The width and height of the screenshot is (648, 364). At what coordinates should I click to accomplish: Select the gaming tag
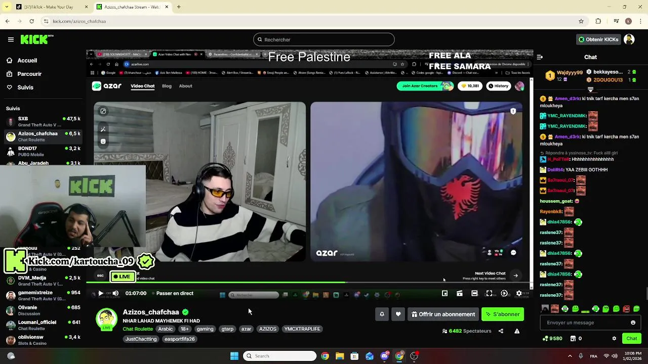[x=205, y=329]
